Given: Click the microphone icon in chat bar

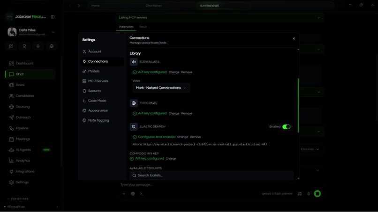Looking at the screenshot, I should coord(309,194).
